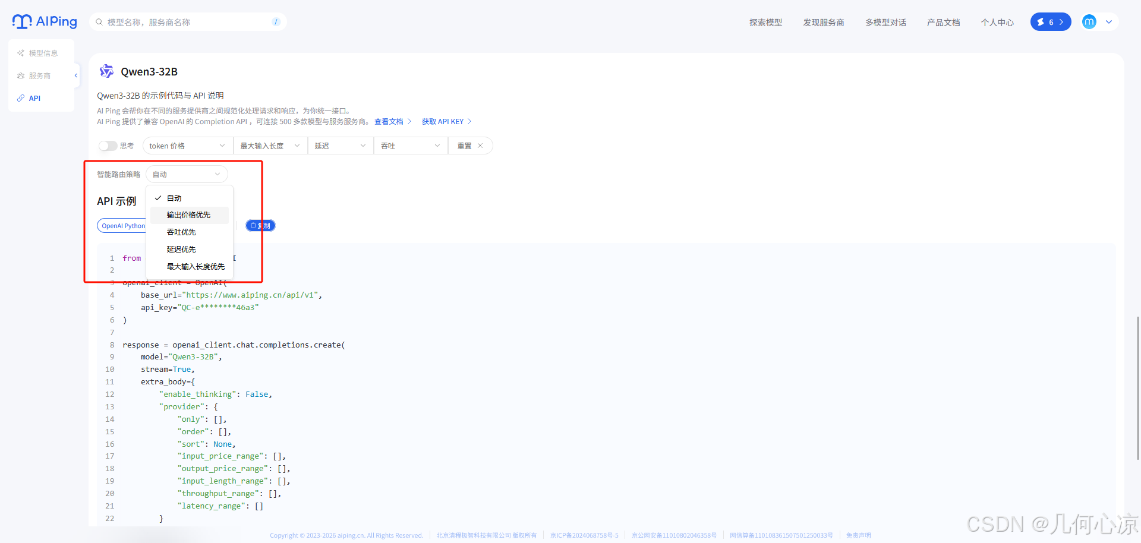1141x543 pixels.
Task: Focus the model name search field
Action: click(187, 22)
